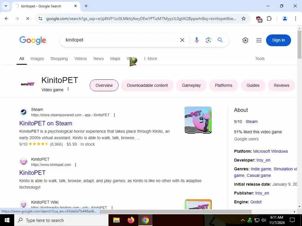The height and width of the screenshot is (226, 302).
Task: Open options for the Steam result
Action: (x=114, y=115)
